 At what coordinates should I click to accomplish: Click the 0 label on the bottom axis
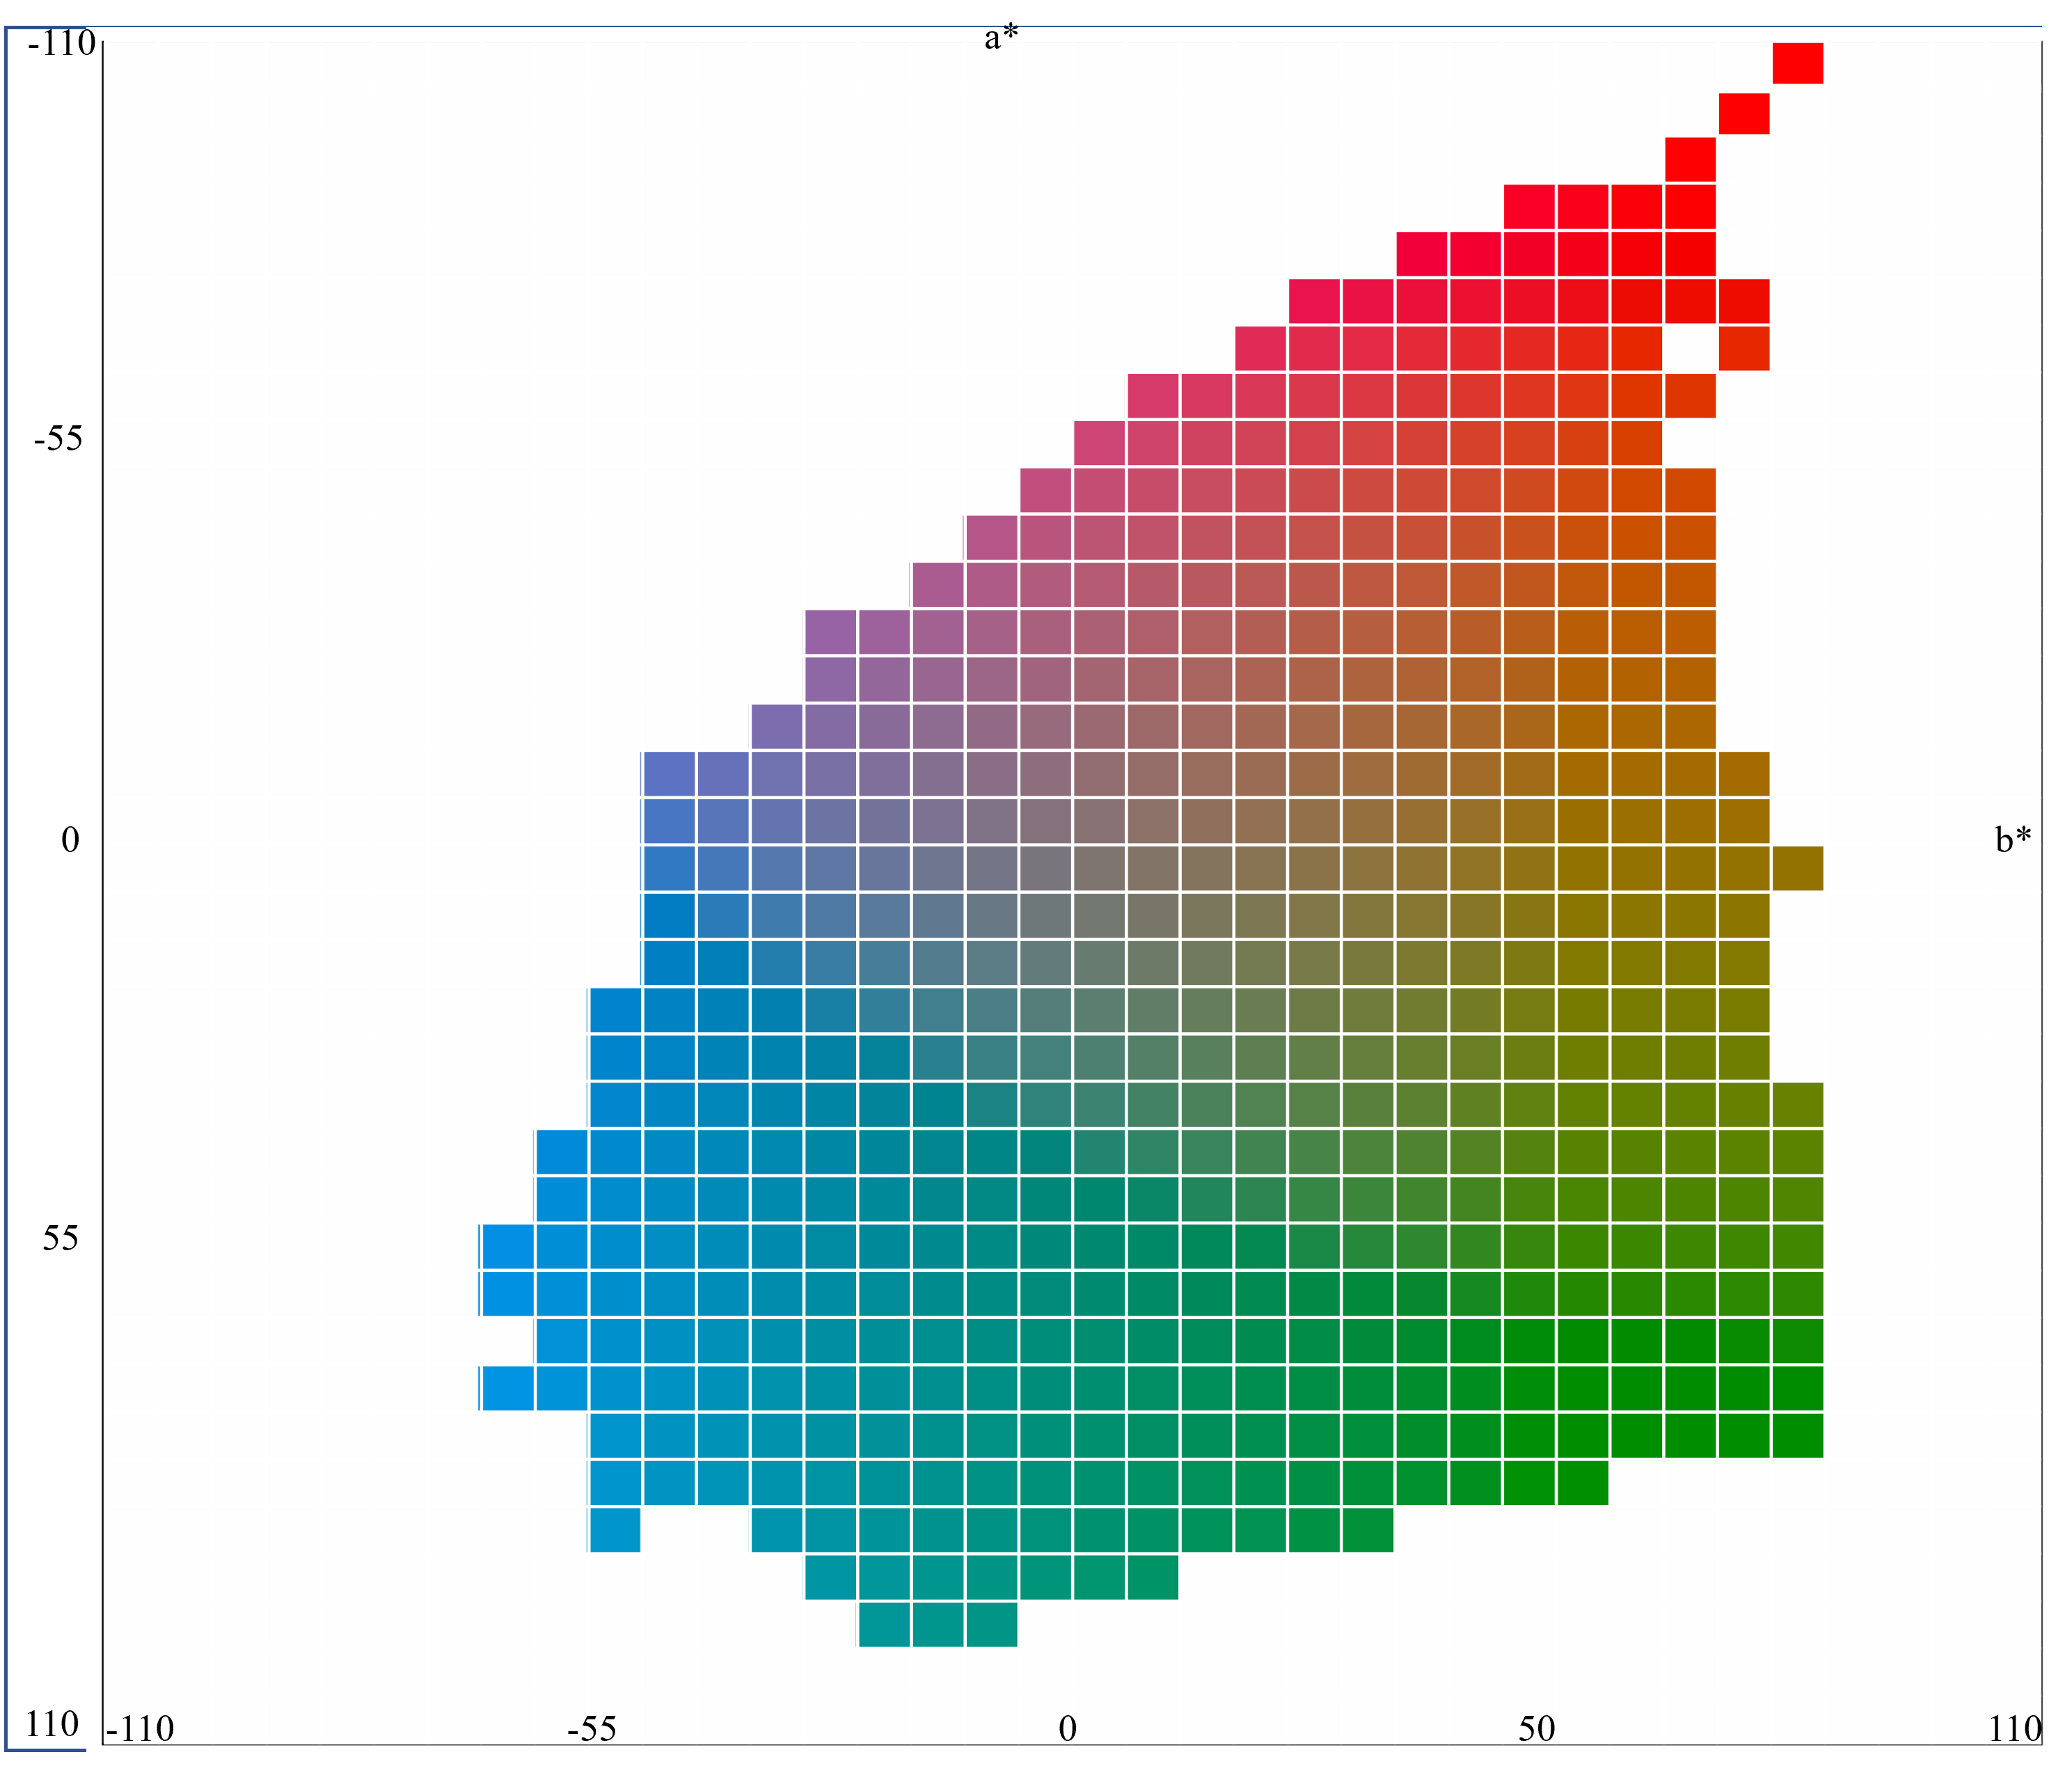point(1067,1728)
